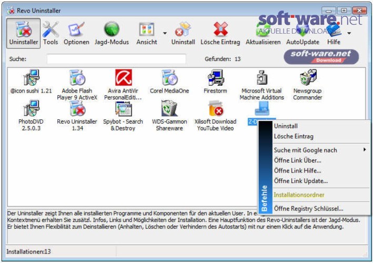Screen dimensions: 373x263
Task: Activate Jagd-Modus radar icon
Action: (112, 29)
